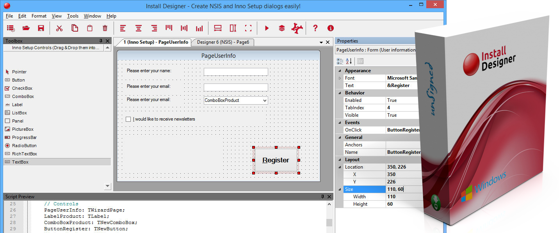Align controls to the left
Screen dimensions: 559x233
tap(123, 28)
